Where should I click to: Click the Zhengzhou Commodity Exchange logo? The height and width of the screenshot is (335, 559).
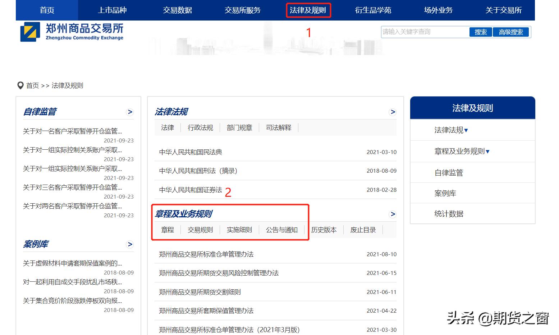(x=72, y=32)
